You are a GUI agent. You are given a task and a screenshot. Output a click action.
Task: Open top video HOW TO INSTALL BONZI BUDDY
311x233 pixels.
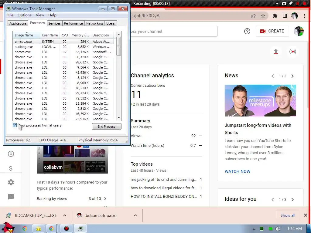tap(164, 196)
